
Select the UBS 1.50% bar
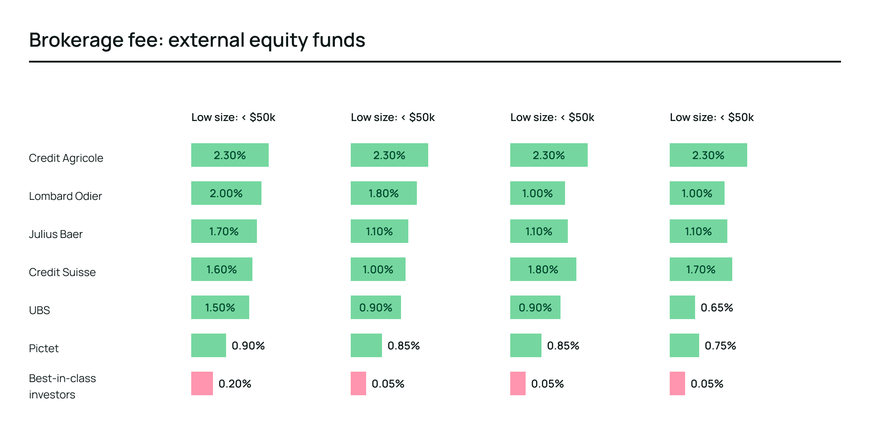(x=220, y=308)
